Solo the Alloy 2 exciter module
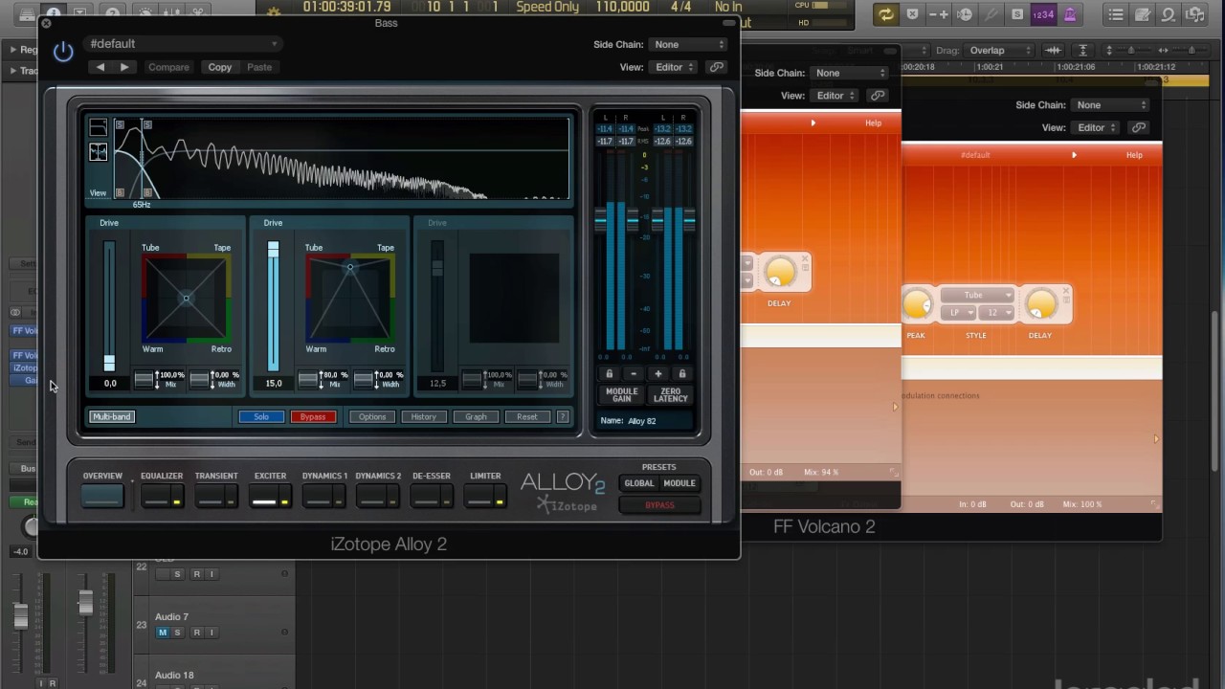The width and height of the screenshot is (1225, 689). 261,416
